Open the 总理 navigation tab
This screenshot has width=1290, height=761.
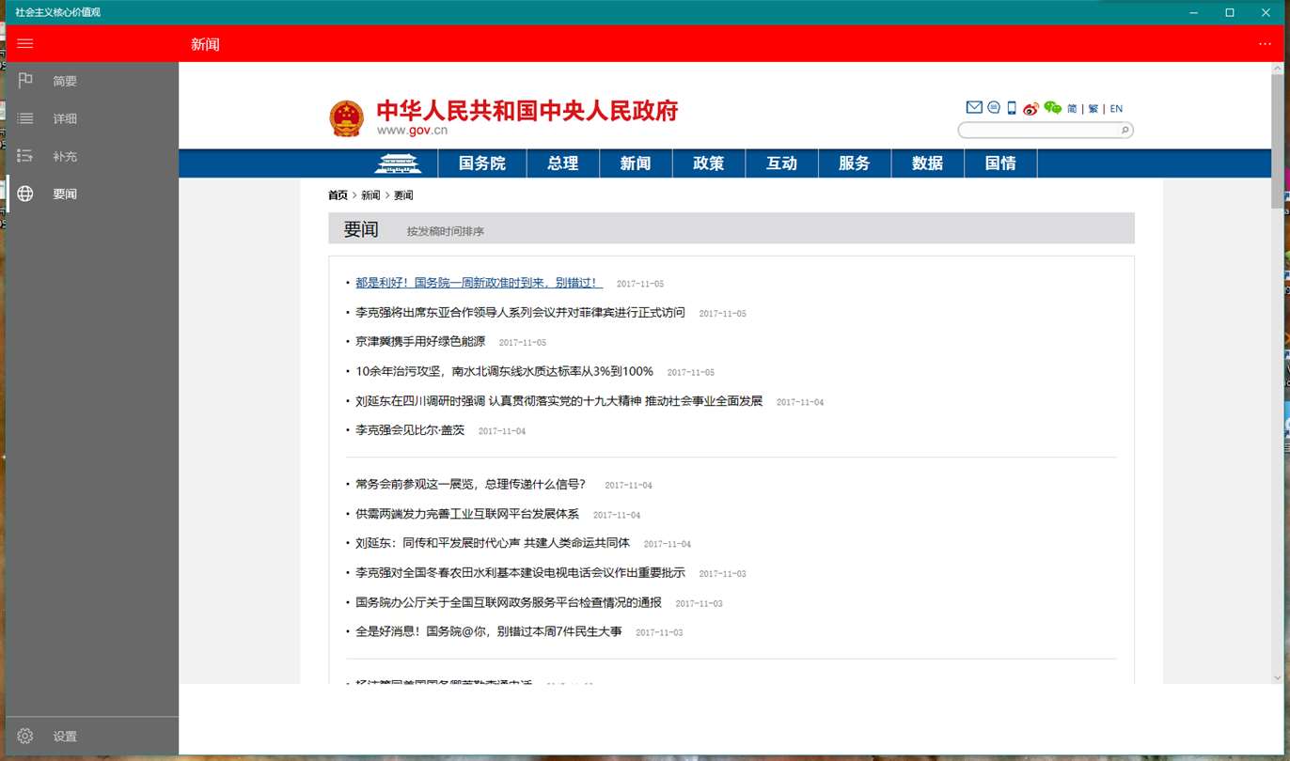[563, 163]
